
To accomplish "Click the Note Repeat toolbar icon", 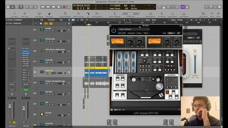I will 39,14.
